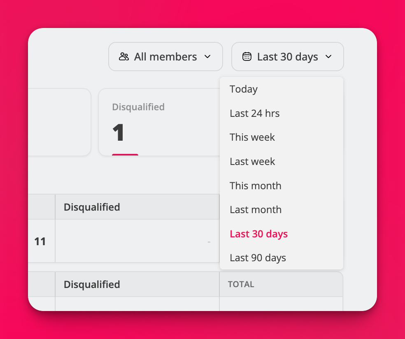405x339 pixels.
Task: Open the All members filter dropdown
Action: coord(165,57)
